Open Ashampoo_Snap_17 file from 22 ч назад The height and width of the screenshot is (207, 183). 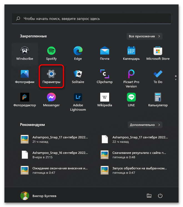134,139
